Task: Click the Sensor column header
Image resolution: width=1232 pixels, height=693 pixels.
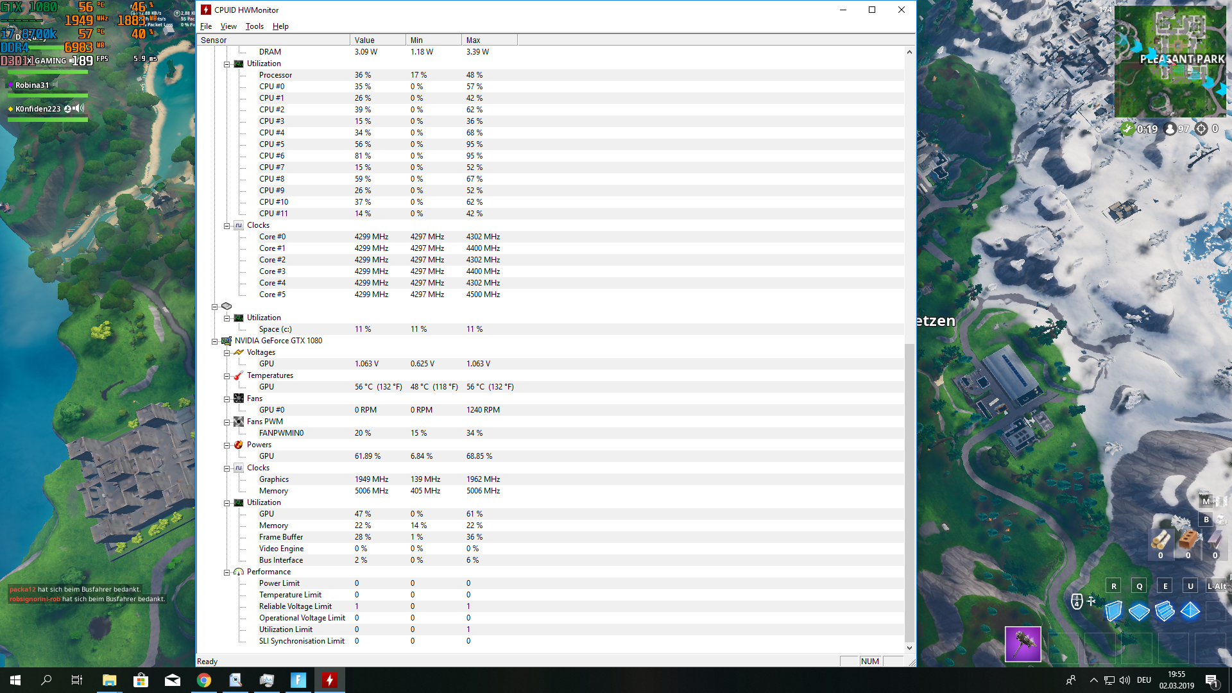Action: [273, 40]
